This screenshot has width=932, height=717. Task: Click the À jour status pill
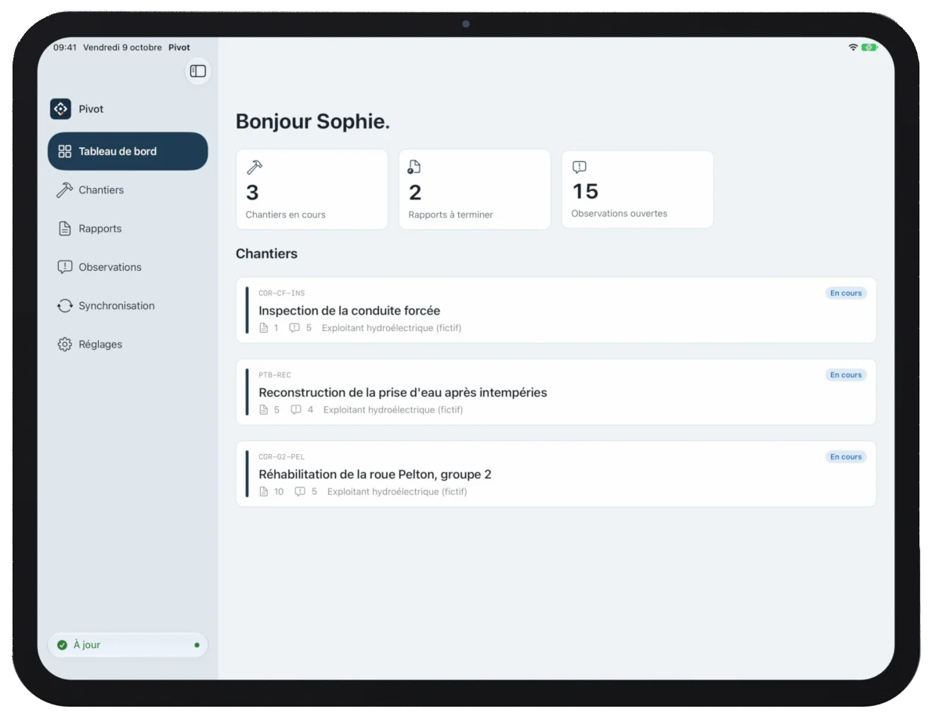click(128, 645)
